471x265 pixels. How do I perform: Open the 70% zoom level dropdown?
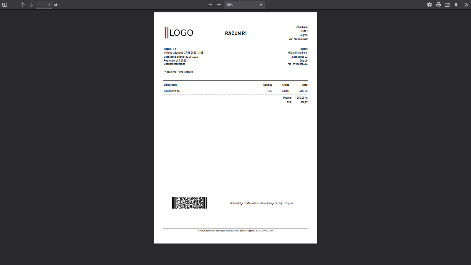tap(244, 5)
